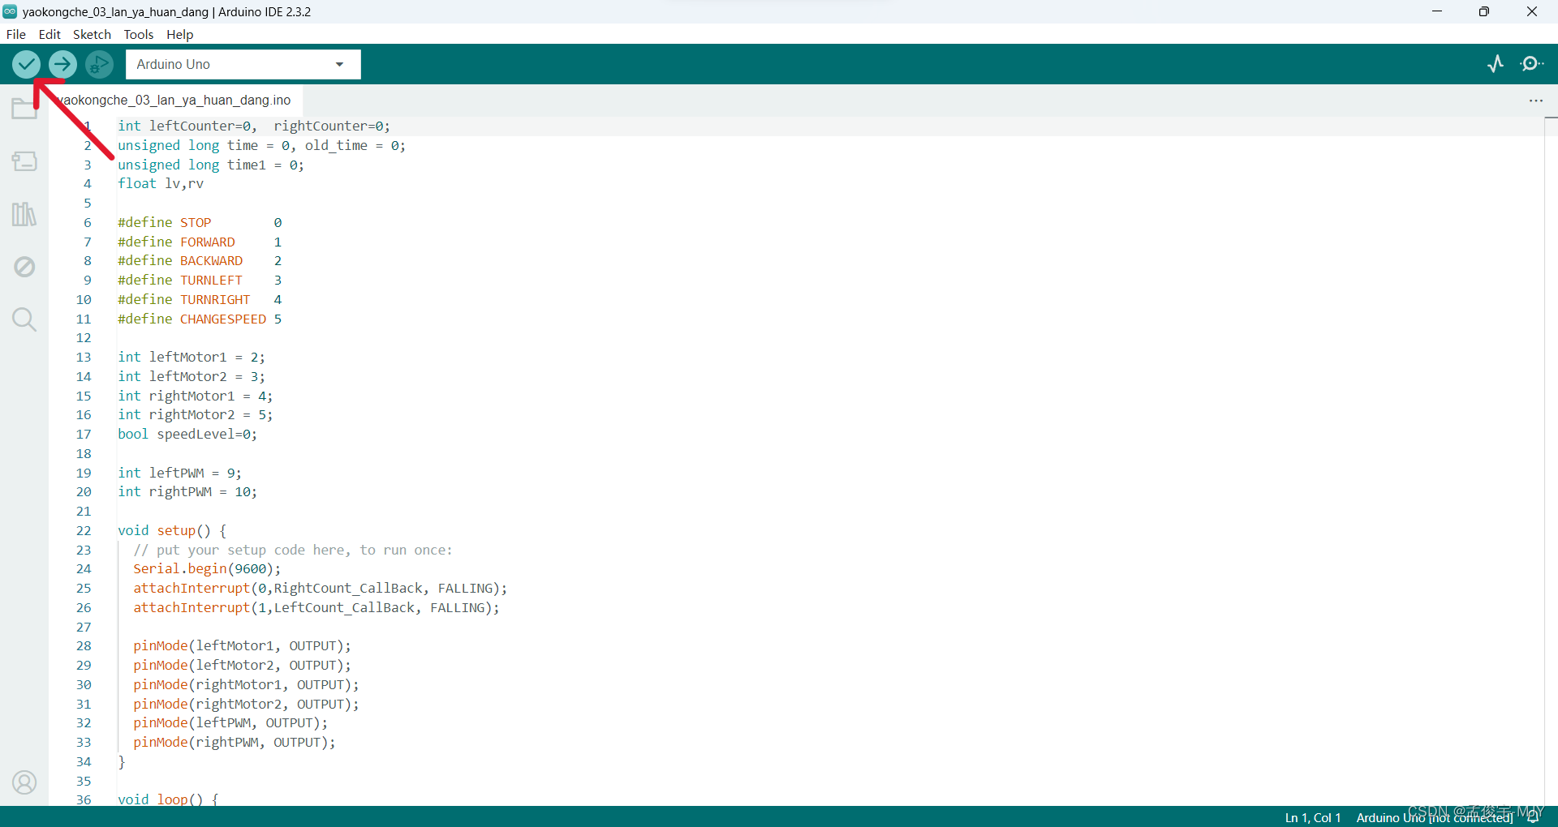Select the yaokongche_03_lan_ya_huan_dang.ino tab

click(x=175, y=100)
